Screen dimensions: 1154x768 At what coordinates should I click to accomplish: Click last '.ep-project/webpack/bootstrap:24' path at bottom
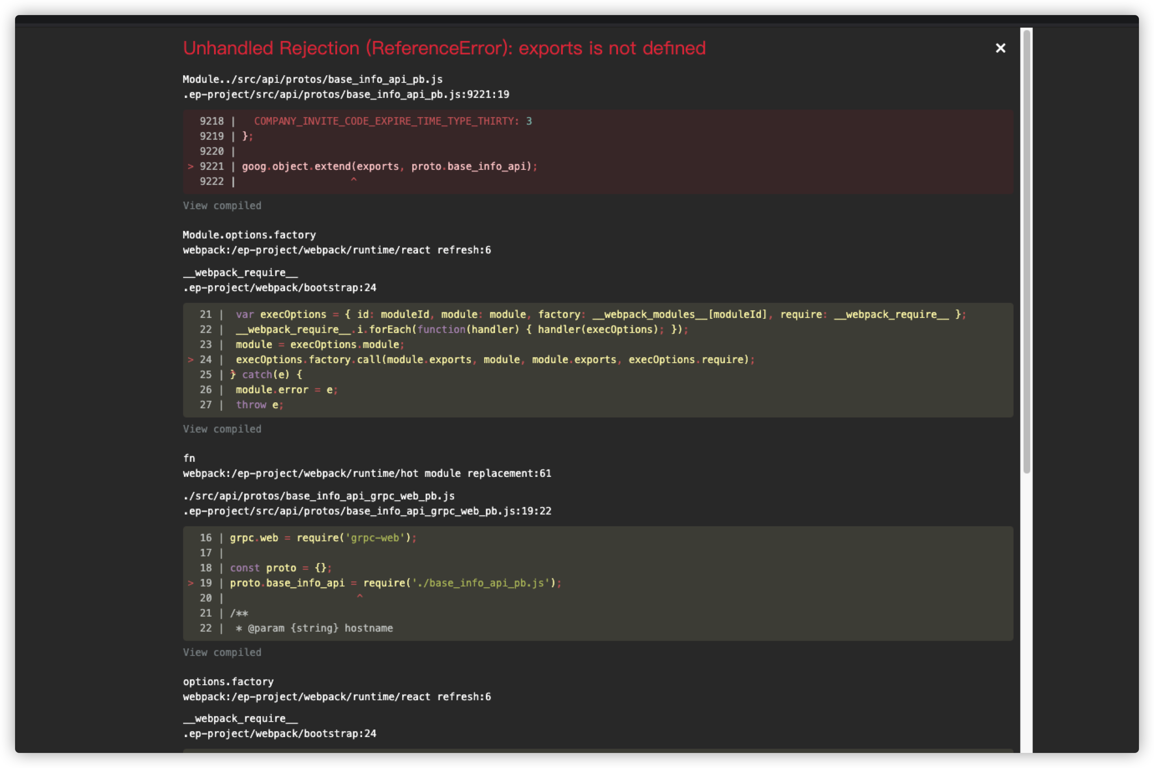[279, 734]
